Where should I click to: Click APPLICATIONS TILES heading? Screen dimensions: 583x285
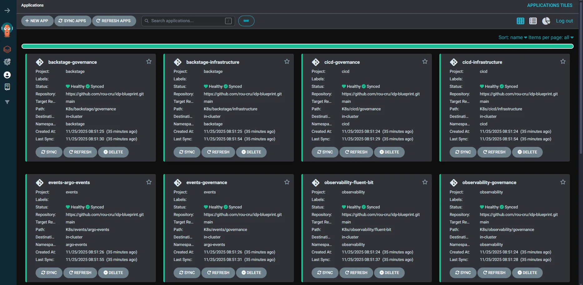tap(550, 5)
